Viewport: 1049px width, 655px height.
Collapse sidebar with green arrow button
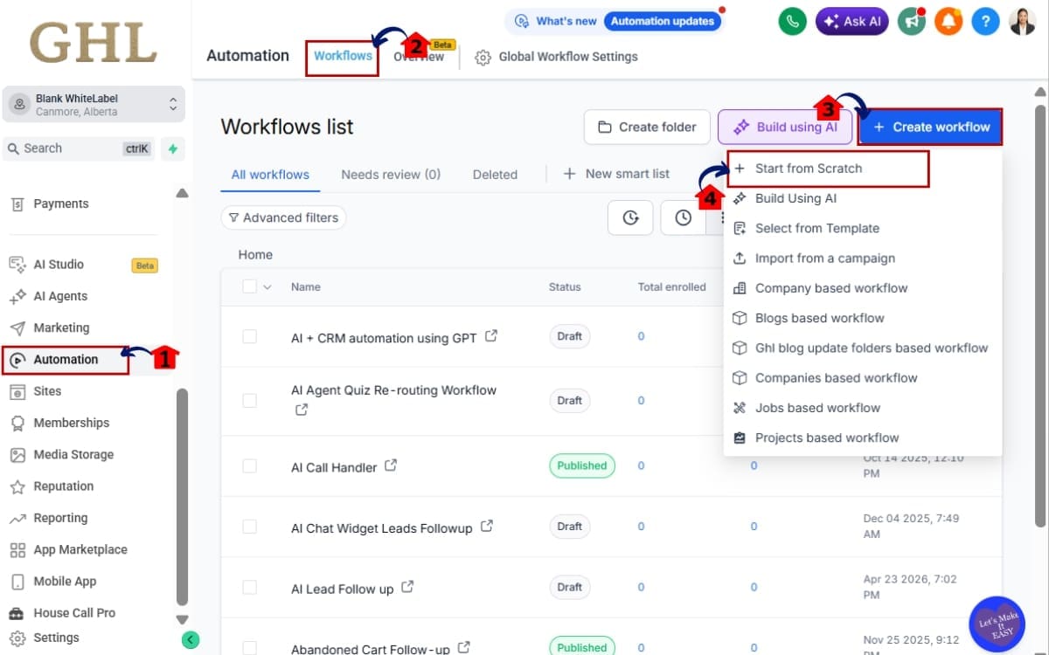[x=191, y=639]
